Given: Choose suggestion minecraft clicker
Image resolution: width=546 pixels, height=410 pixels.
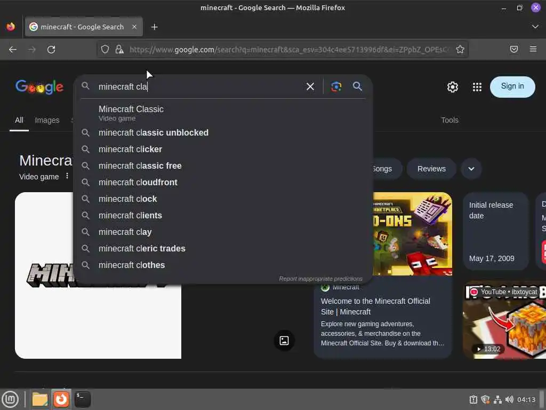Looking at the screenshot, I should click(x=223, y=149).
